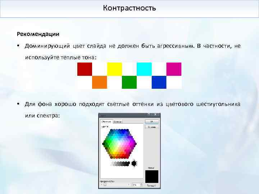Click the slide title Контрастность
The image size is (259, 194).
129,8
